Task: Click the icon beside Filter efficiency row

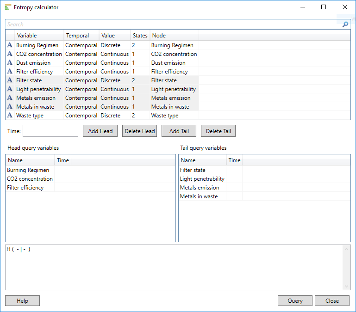Action: tap(10, 72)
